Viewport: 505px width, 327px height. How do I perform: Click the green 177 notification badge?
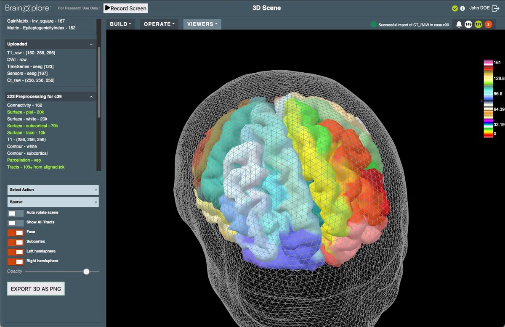(x=478, y=24)
